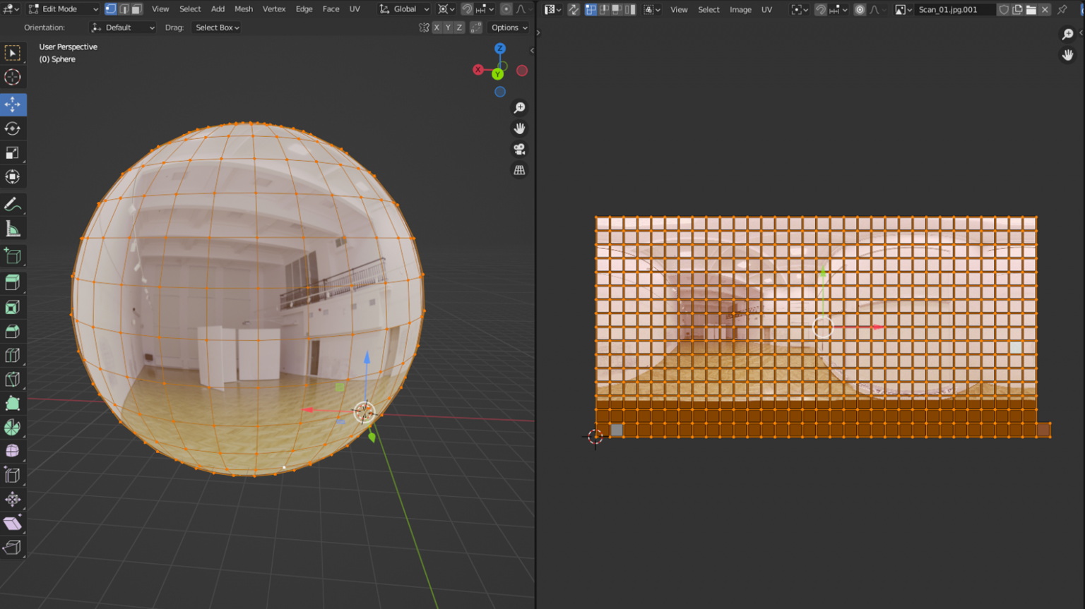Viewport: 1085px width, 609px height.
Task: Select the Scale tool
Action: click(x=12, y=153)
